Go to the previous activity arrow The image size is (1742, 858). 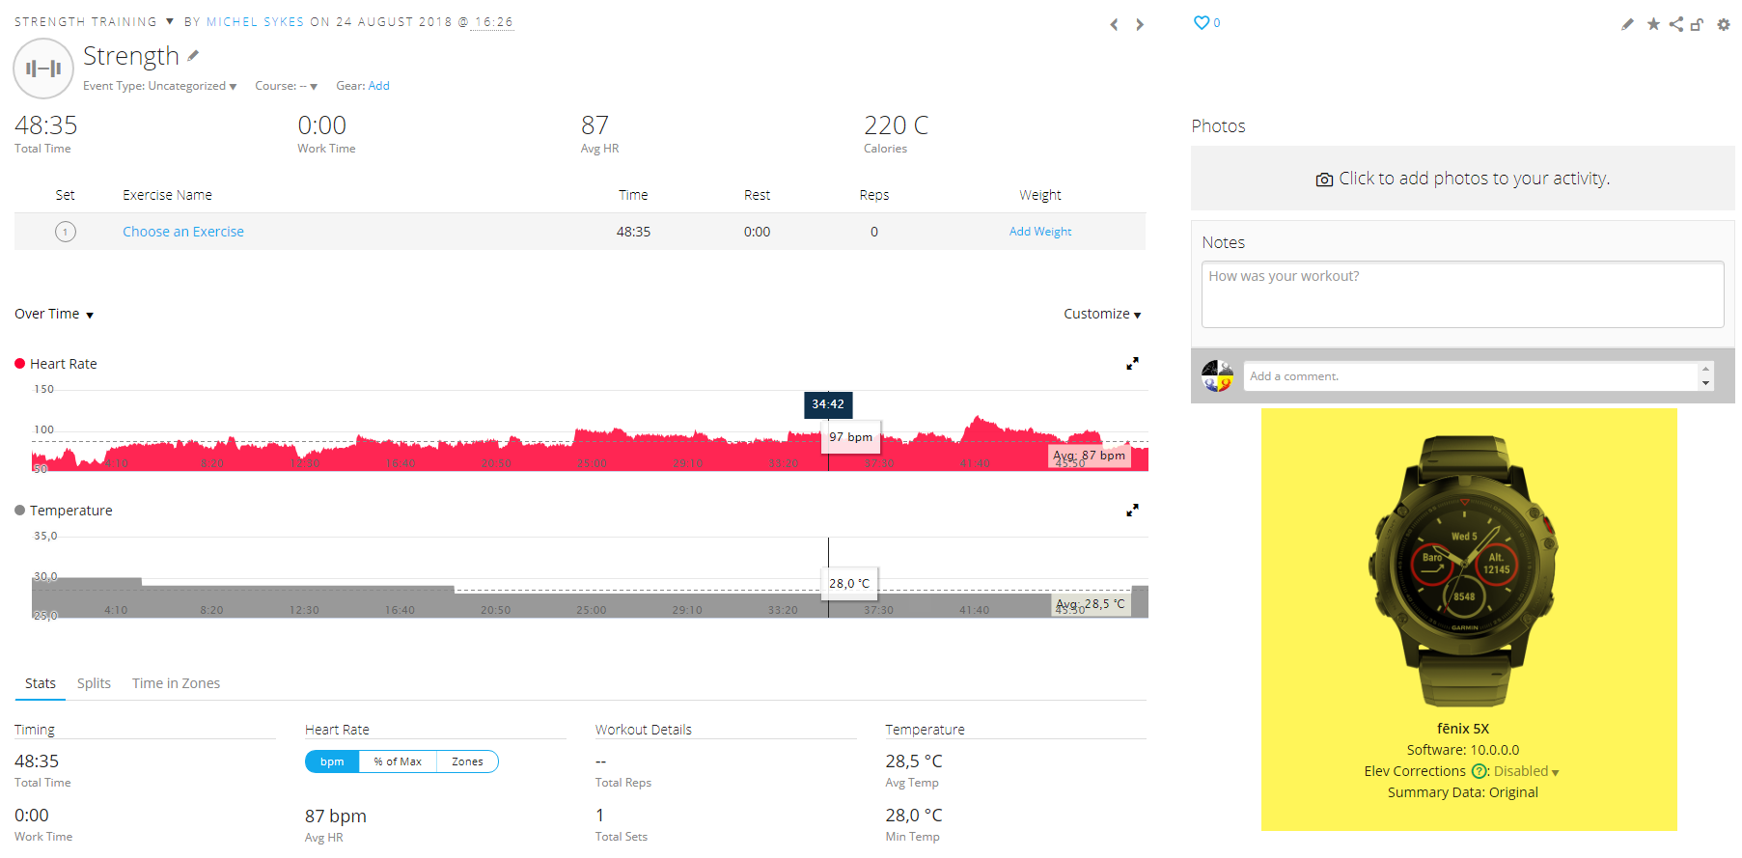pyautogui.click(x=1114, y=24)
